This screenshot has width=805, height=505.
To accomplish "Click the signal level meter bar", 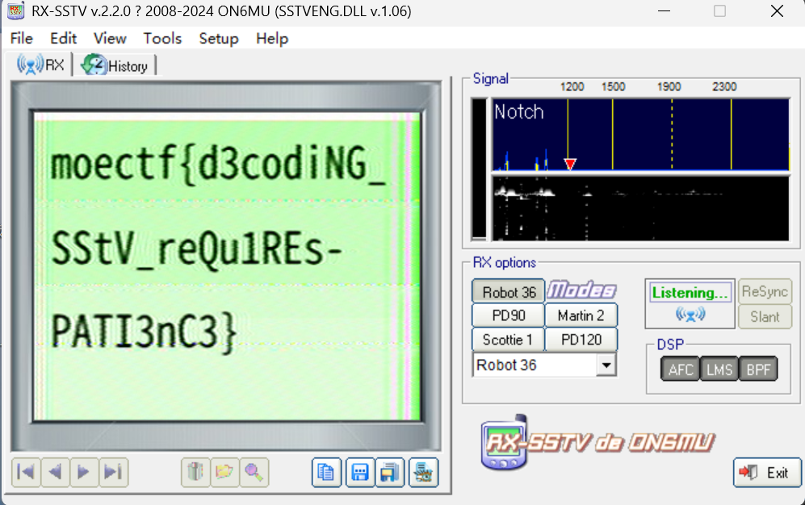I will [479, 169].
